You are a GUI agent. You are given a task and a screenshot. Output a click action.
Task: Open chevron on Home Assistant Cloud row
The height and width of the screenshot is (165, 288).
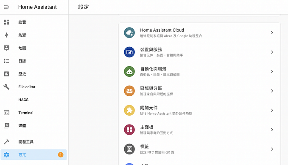coord(272,33)
